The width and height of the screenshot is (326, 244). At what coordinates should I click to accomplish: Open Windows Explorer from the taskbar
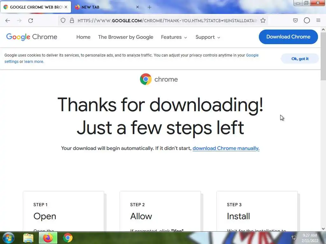[x=28, y=238]
